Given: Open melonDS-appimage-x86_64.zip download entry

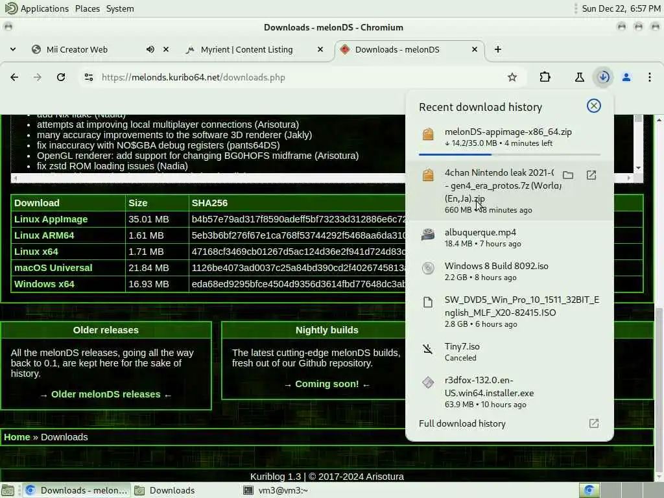Looking at the screenshot, I should [x=510, y=137].
